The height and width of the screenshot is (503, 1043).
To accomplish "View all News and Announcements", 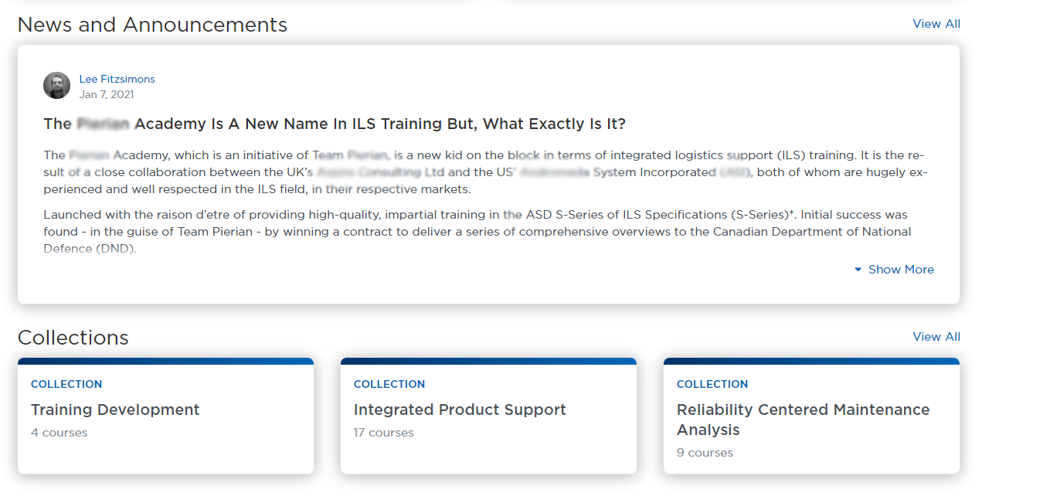I will point(936,24).
